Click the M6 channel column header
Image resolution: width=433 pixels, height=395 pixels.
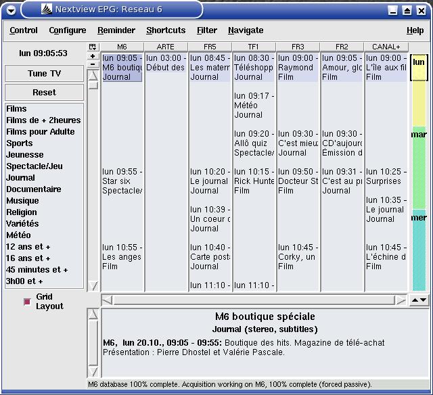point(122,47)
